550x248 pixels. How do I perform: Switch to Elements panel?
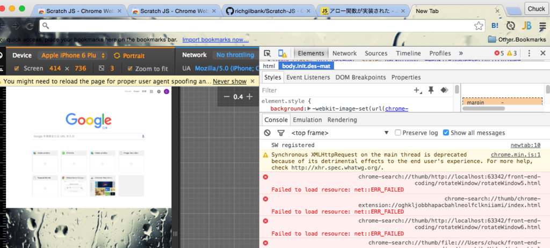tap(311, 53)
